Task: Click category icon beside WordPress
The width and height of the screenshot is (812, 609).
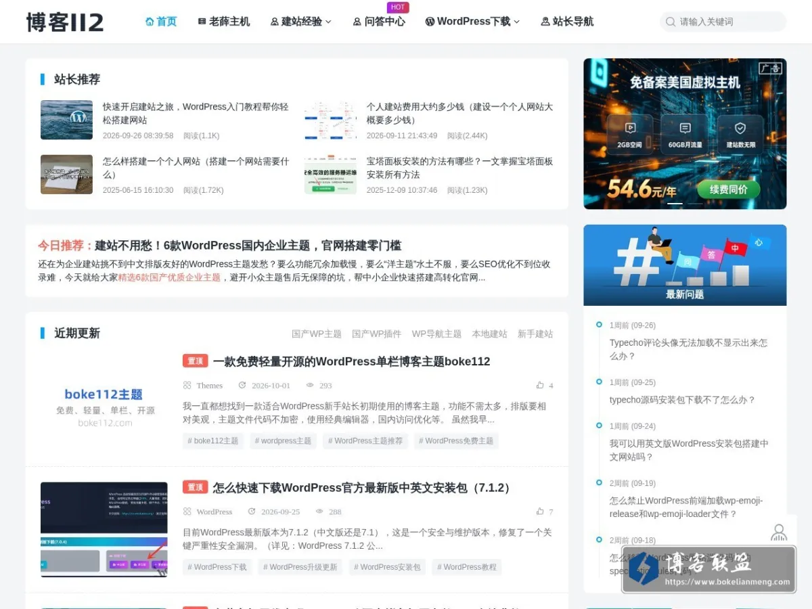Action: tap(187, 512)
